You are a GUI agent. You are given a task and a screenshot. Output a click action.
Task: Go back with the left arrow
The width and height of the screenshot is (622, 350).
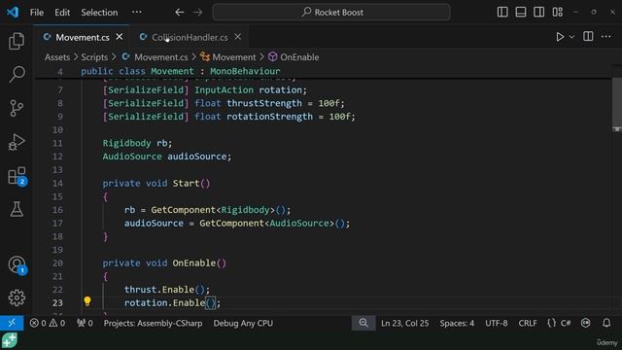coord(179,13)
